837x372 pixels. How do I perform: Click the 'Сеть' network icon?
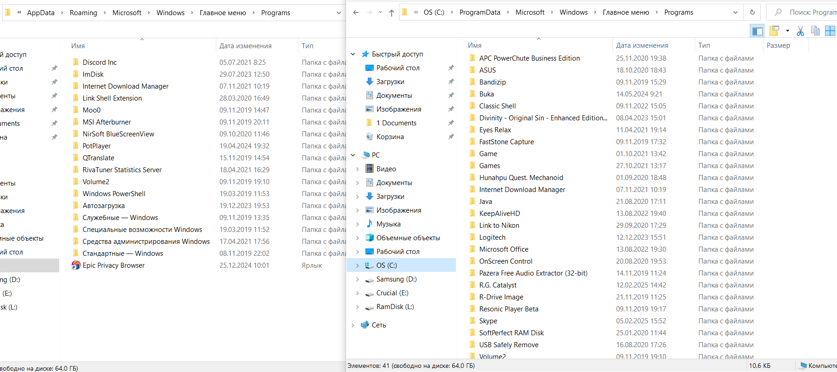tap(365, 325)
